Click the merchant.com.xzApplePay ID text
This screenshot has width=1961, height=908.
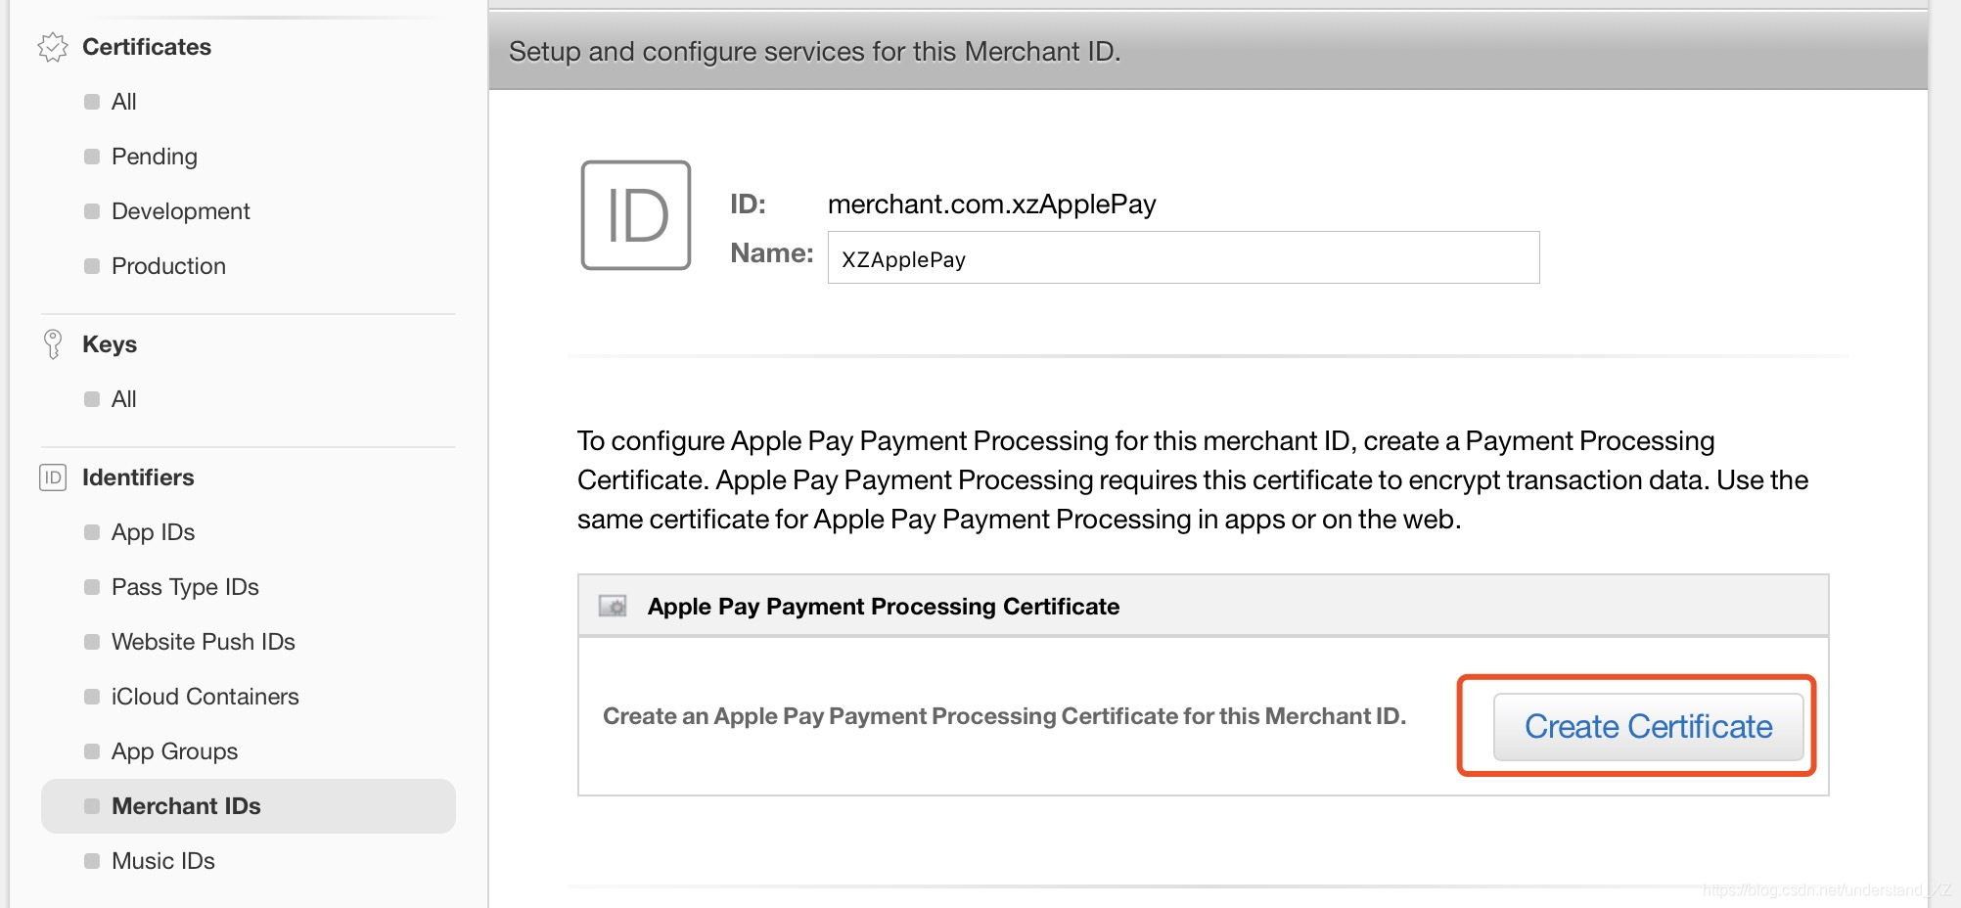(991, 204)
